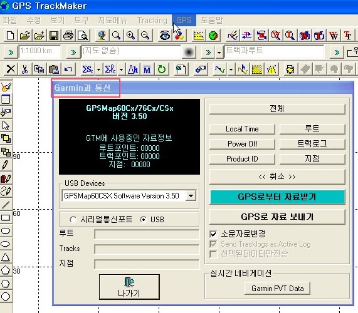
Task: Click the 나가기 exit button
Action: tap(129, 287)
